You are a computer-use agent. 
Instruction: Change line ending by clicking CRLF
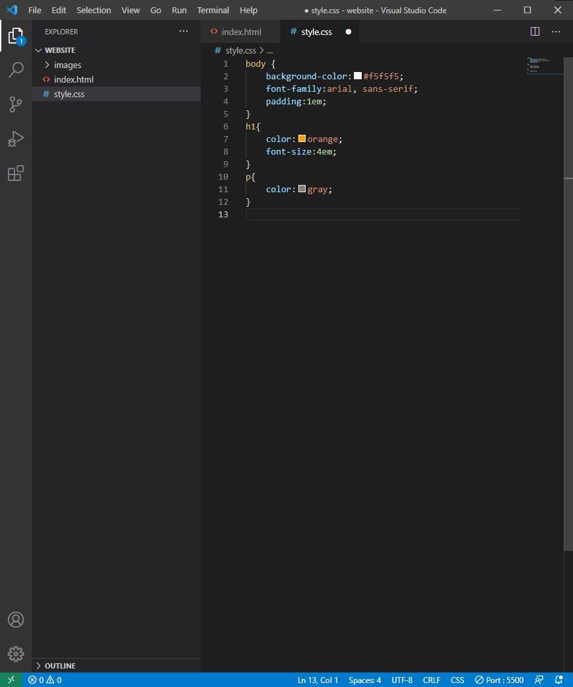tap(431, 680)
